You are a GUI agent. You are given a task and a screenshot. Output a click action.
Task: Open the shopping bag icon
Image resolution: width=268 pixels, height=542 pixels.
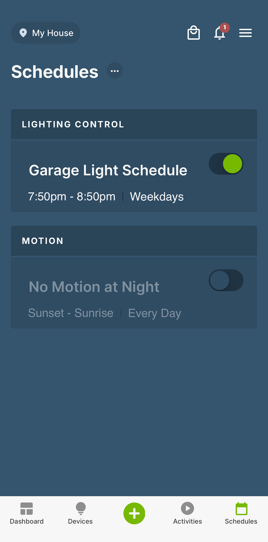click(193, 33)
